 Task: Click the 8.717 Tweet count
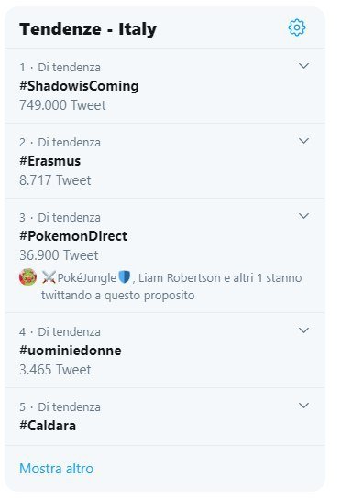(x=55, y=180)
